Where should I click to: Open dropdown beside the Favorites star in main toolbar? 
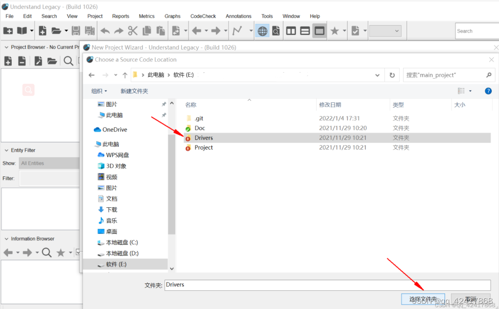click(x=344, y=31)
